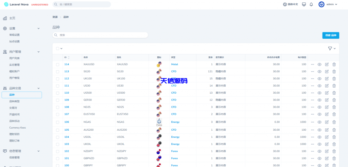This screenshot has height=167, width=348.
Task: Go to 用户列表 in sidebar menu
Action: pos(14,58)
